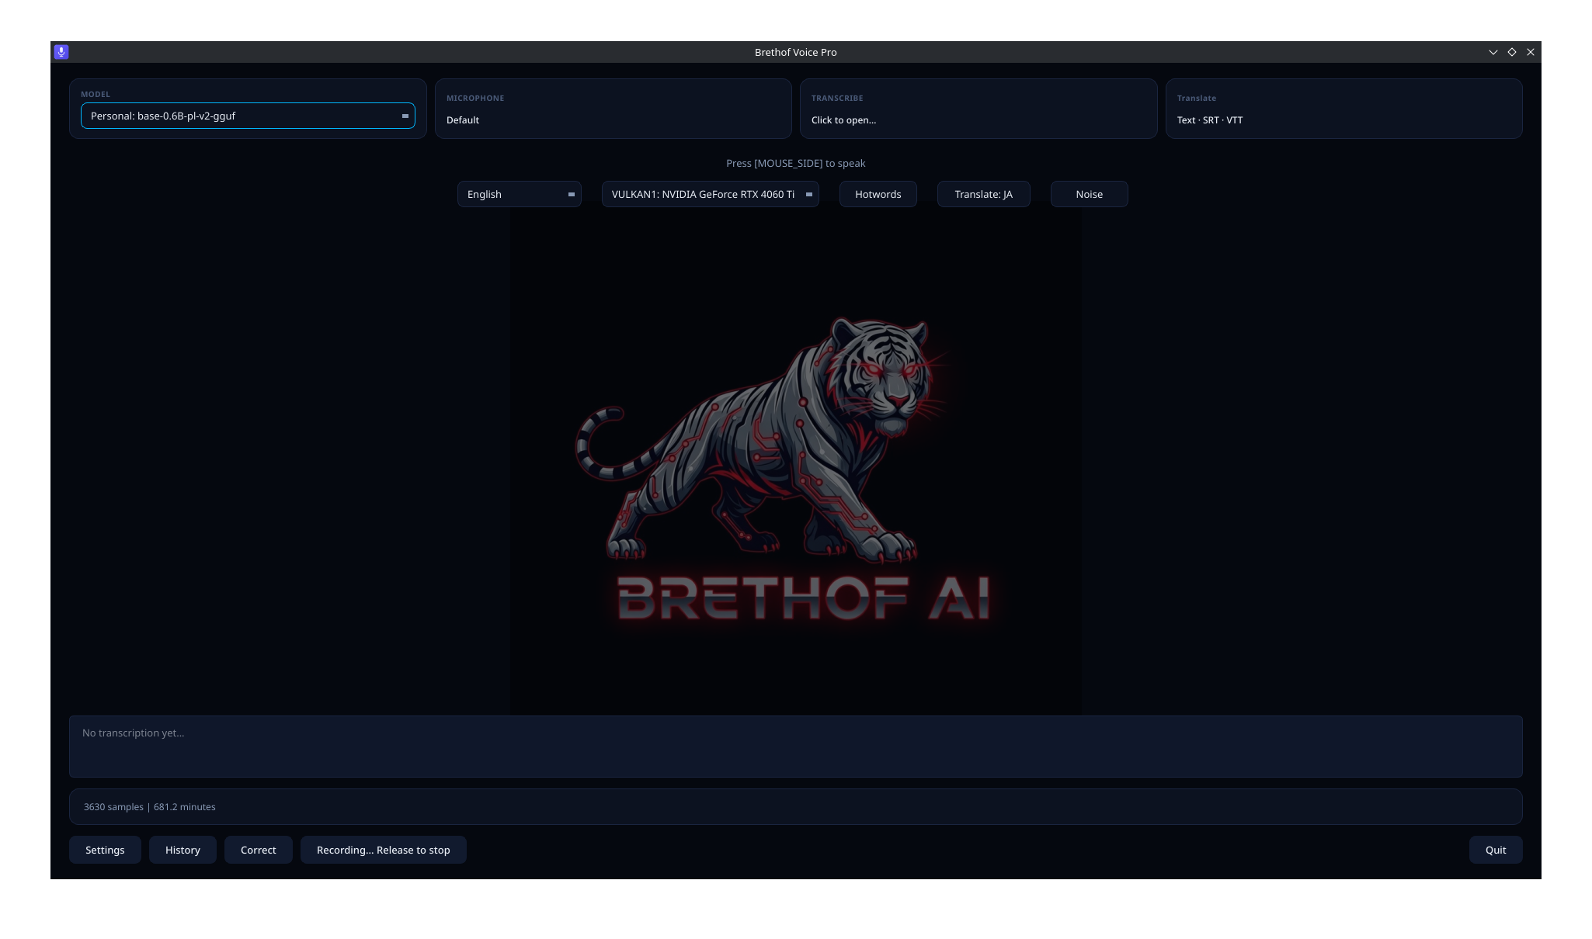Click the 'No transcription yet...' text area

(795, 747)
